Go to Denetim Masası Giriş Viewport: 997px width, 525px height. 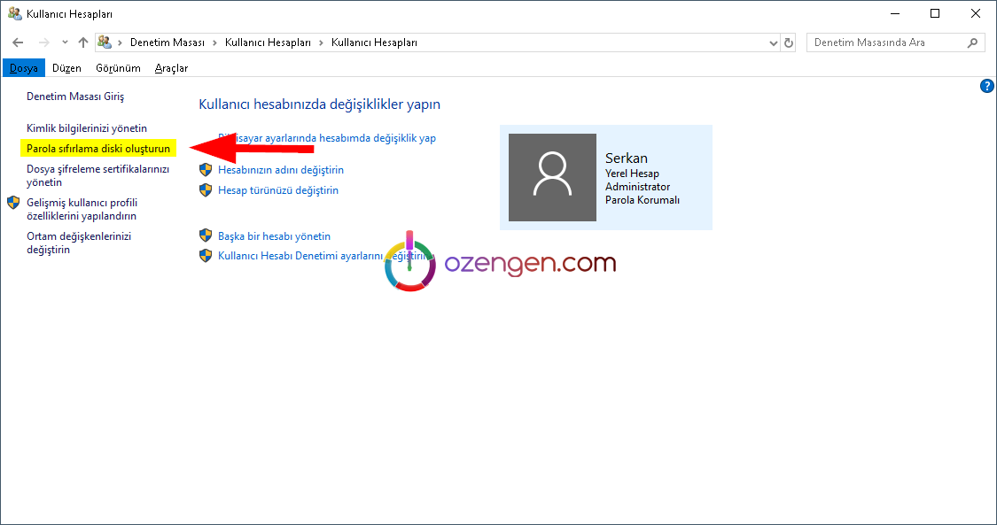(x=75, y=96)
